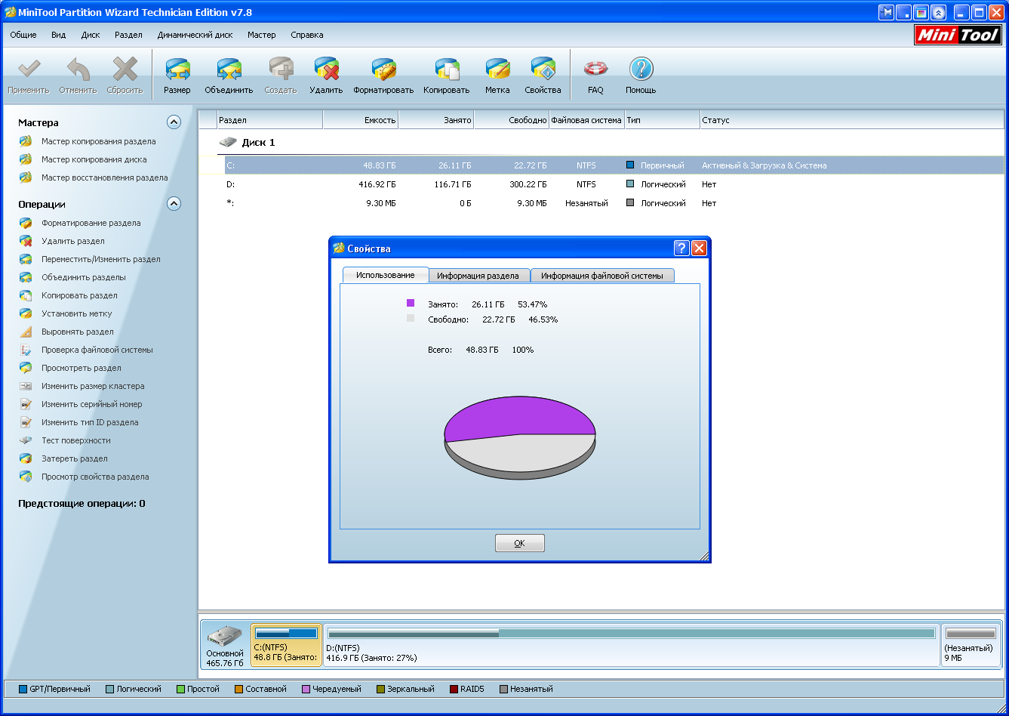Image resolution: width=1009 pixels, height=716 pixels.
Task: Choose Удалить раздел in sidebar
Action: click(x=72, y=241)
